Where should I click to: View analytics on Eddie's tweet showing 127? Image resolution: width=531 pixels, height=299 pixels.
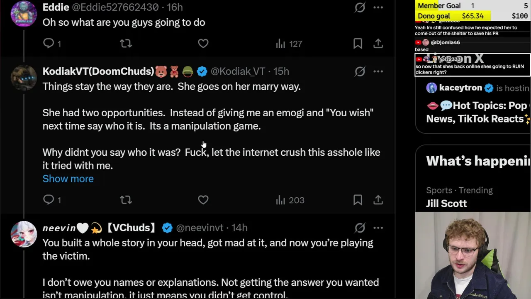pos(289,44)
